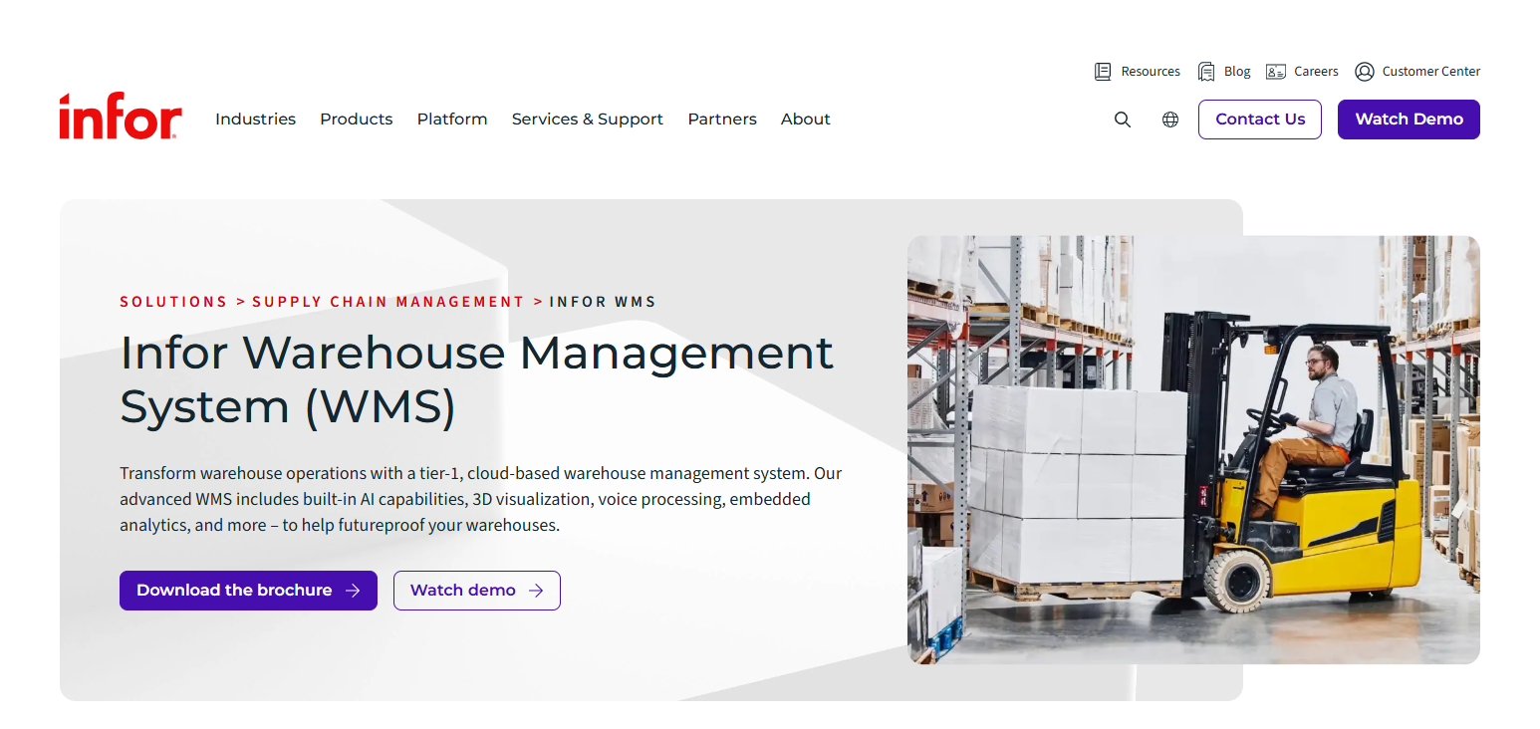Open the Services & Support menu
The image size is (1540, 729).
(x=588, y=120)
